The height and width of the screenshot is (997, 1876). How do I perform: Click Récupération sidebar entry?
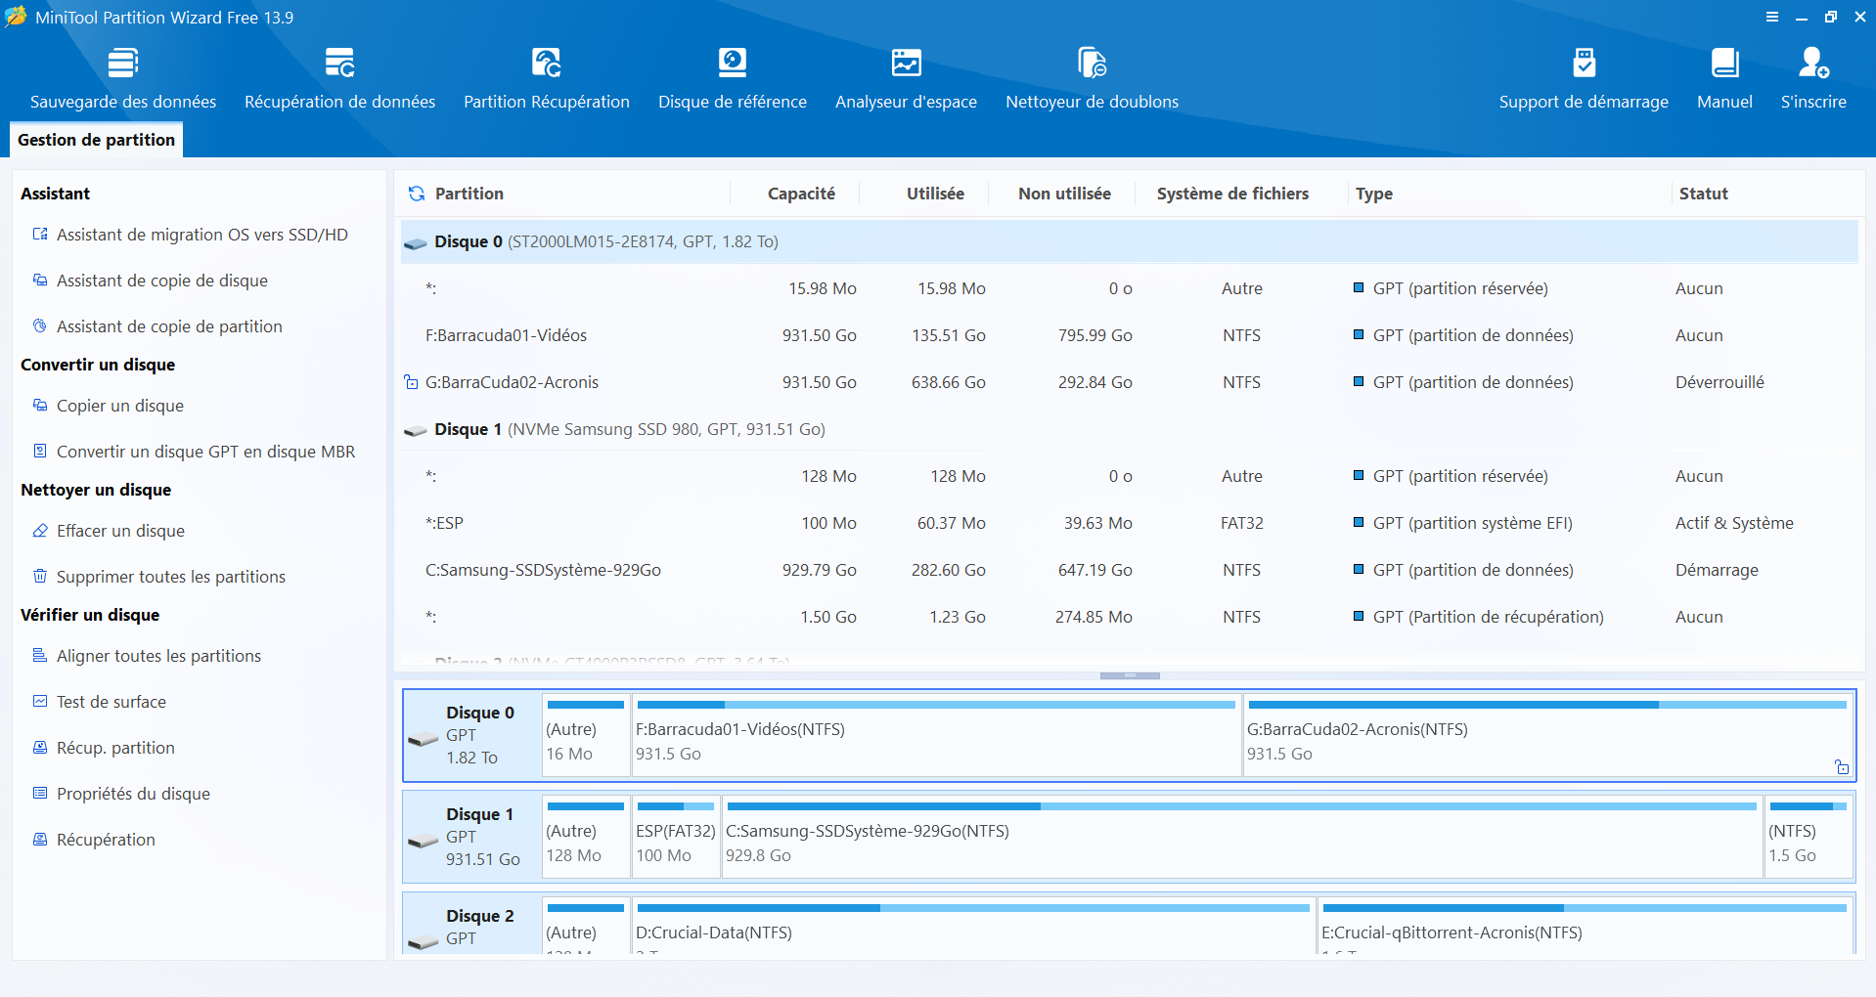(106, 840)
